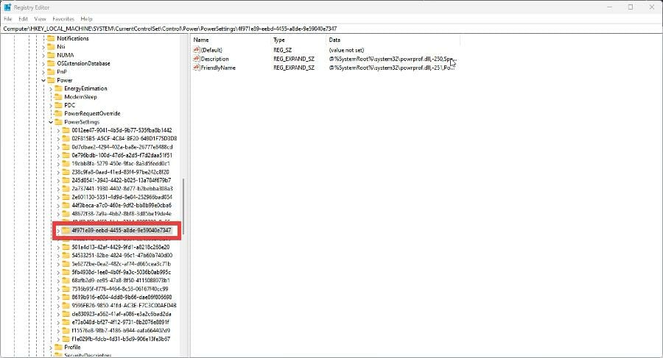Image resolution: width=663 pixels, height=358 pixels.
Task: Select the FriendlyName value string icon
Action: pos(196,68)
